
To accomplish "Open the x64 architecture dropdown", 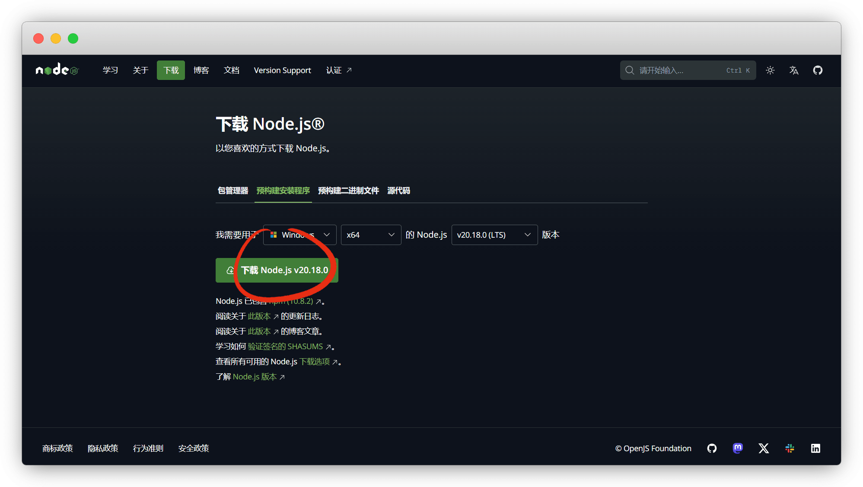I will click(x=371, y=235).
